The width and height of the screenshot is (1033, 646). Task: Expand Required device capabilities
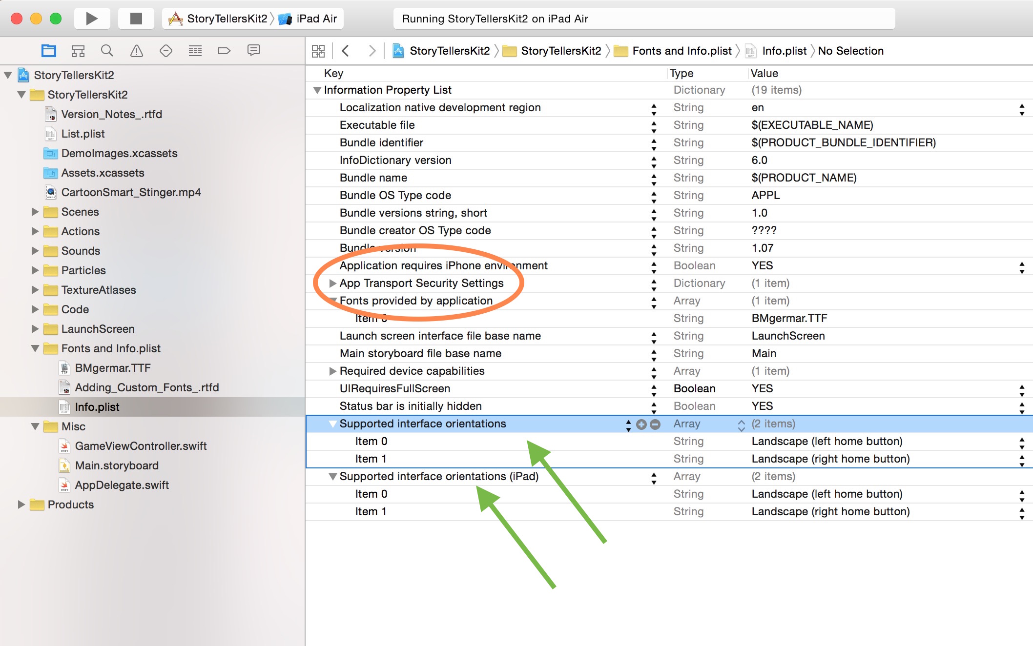(332, 371)
